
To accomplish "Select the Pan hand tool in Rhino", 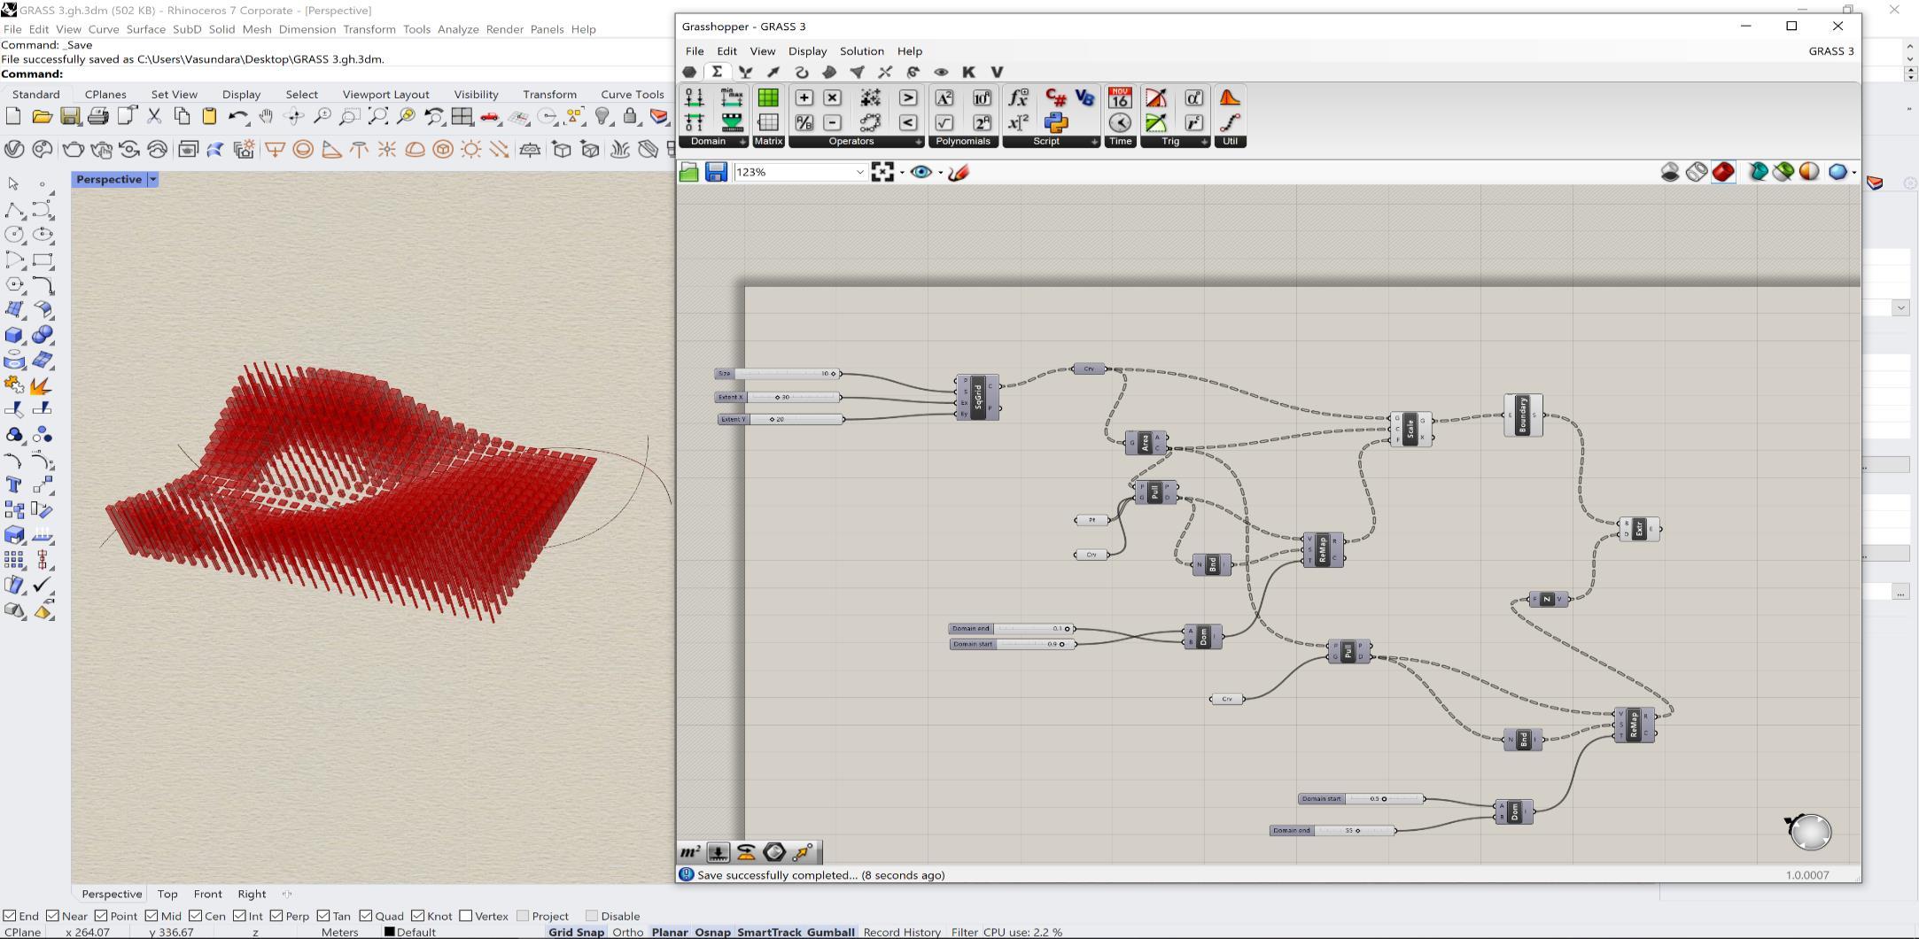I will (266, 116).
